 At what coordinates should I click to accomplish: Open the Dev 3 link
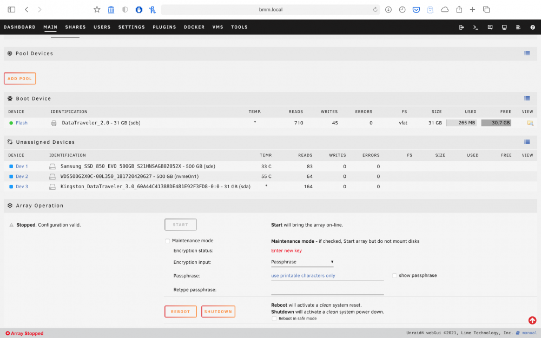(x=22, y=187)
